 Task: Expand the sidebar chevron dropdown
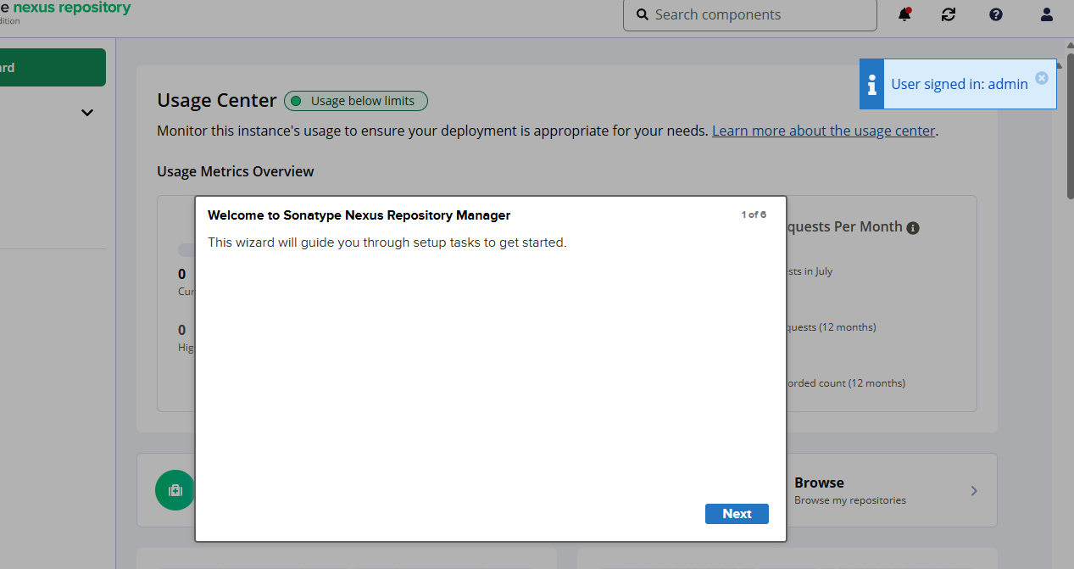click(86, 113)
